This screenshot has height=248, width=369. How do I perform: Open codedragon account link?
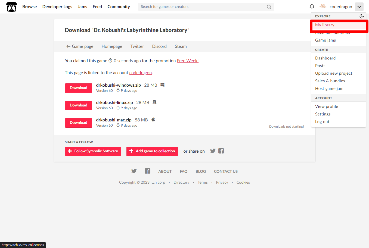click(140, 73)
